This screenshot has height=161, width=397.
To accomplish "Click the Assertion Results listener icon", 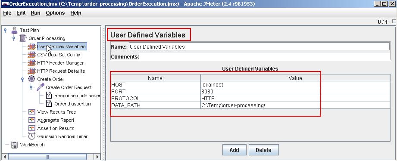I will click(x=31, y=128).
